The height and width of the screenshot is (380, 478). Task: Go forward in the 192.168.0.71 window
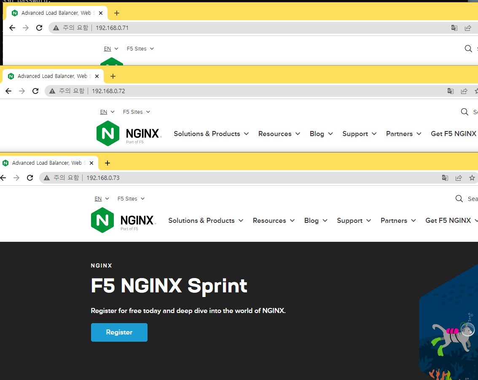[x=26, y=28]
